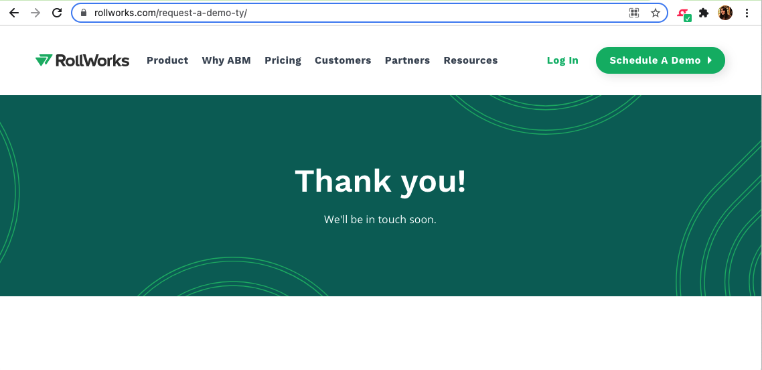Open the red extension icon with green check
Screen dimensions: 762x370
coord(684,14)
